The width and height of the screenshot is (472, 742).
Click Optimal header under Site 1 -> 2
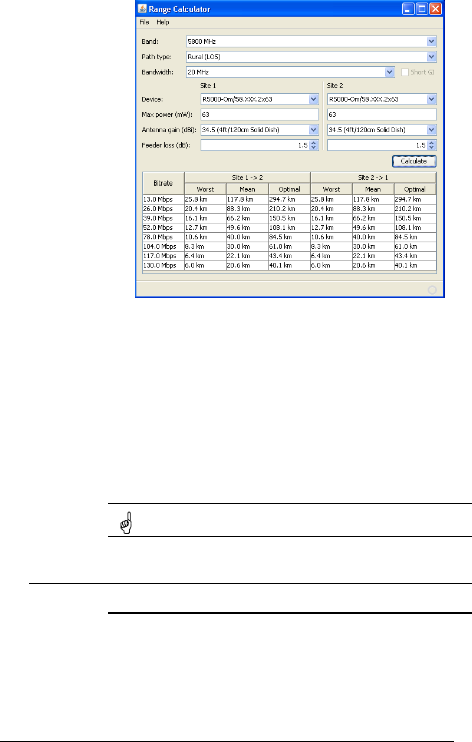point(289,189)
